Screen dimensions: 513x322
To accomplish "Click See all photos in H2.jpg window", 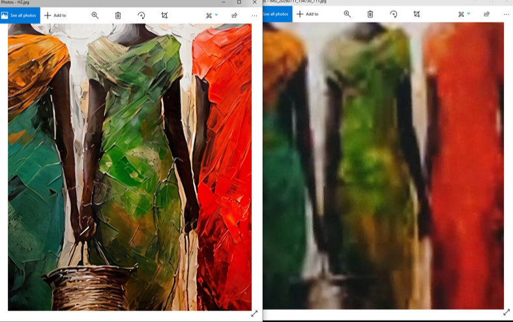I will point(20,16).
